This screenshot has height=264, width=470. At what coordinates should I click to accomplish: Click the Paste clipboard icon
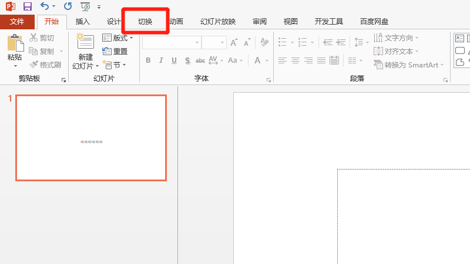pos(15,45)
